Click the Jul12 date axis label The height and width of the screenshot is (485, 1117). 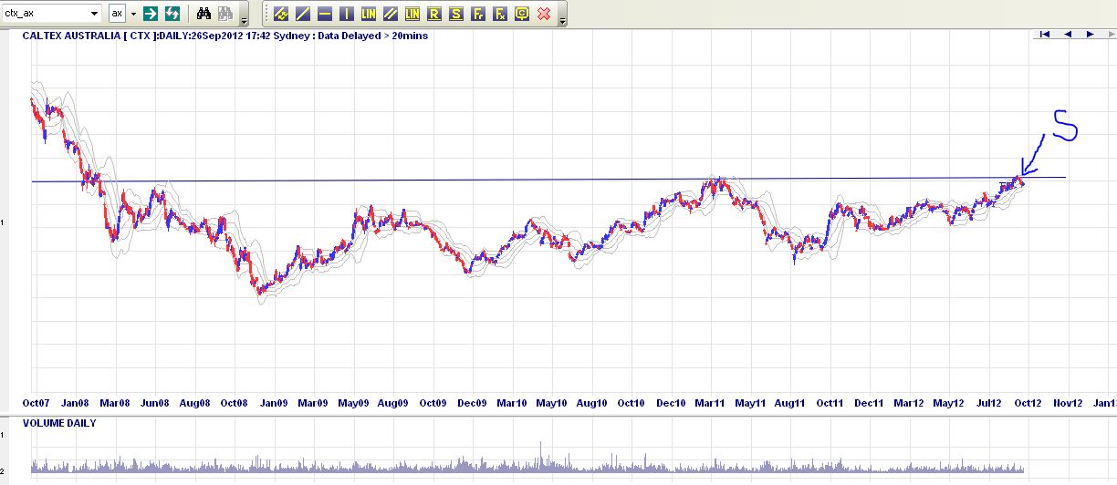point(988,403)
